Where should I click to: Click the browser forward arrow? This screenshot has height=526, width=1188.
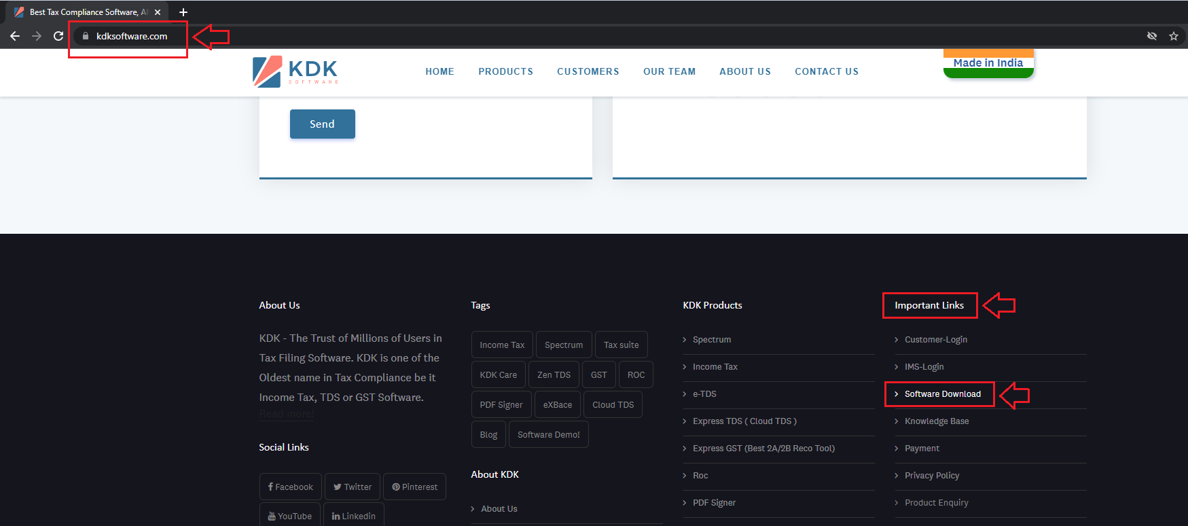[x=37, y=36]
